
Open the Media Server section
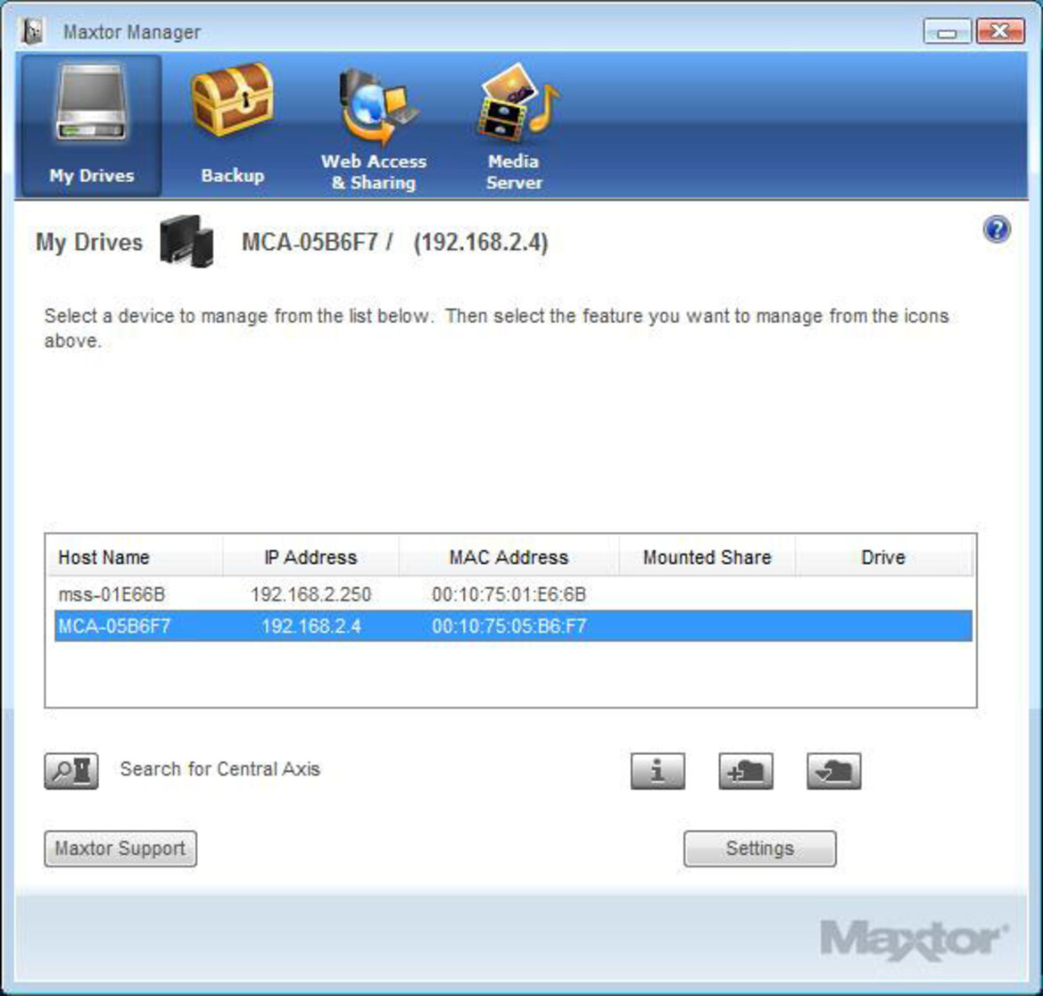[515, 128]
